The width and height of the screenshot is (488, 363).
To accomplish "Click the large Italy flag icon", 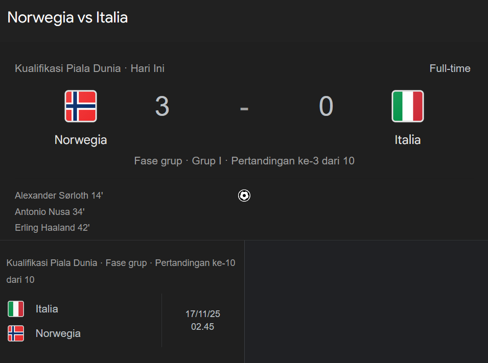I will click(407, 106).
